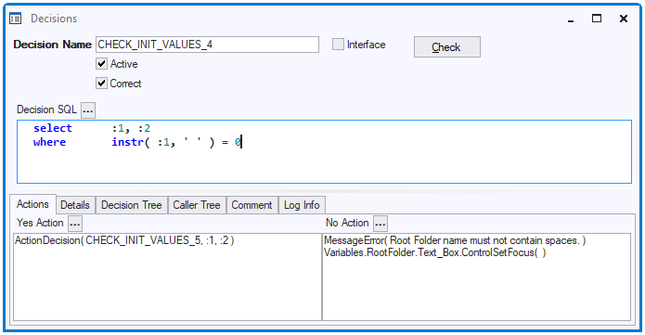The image size is (645, 335).
Task: Toggle the Correct checkbox
Action: (101, 84)
